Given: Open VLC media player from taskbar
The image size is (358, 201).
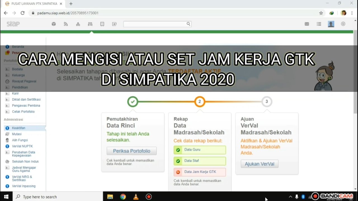Looking at the screenshot, I should tap(136, 197).
